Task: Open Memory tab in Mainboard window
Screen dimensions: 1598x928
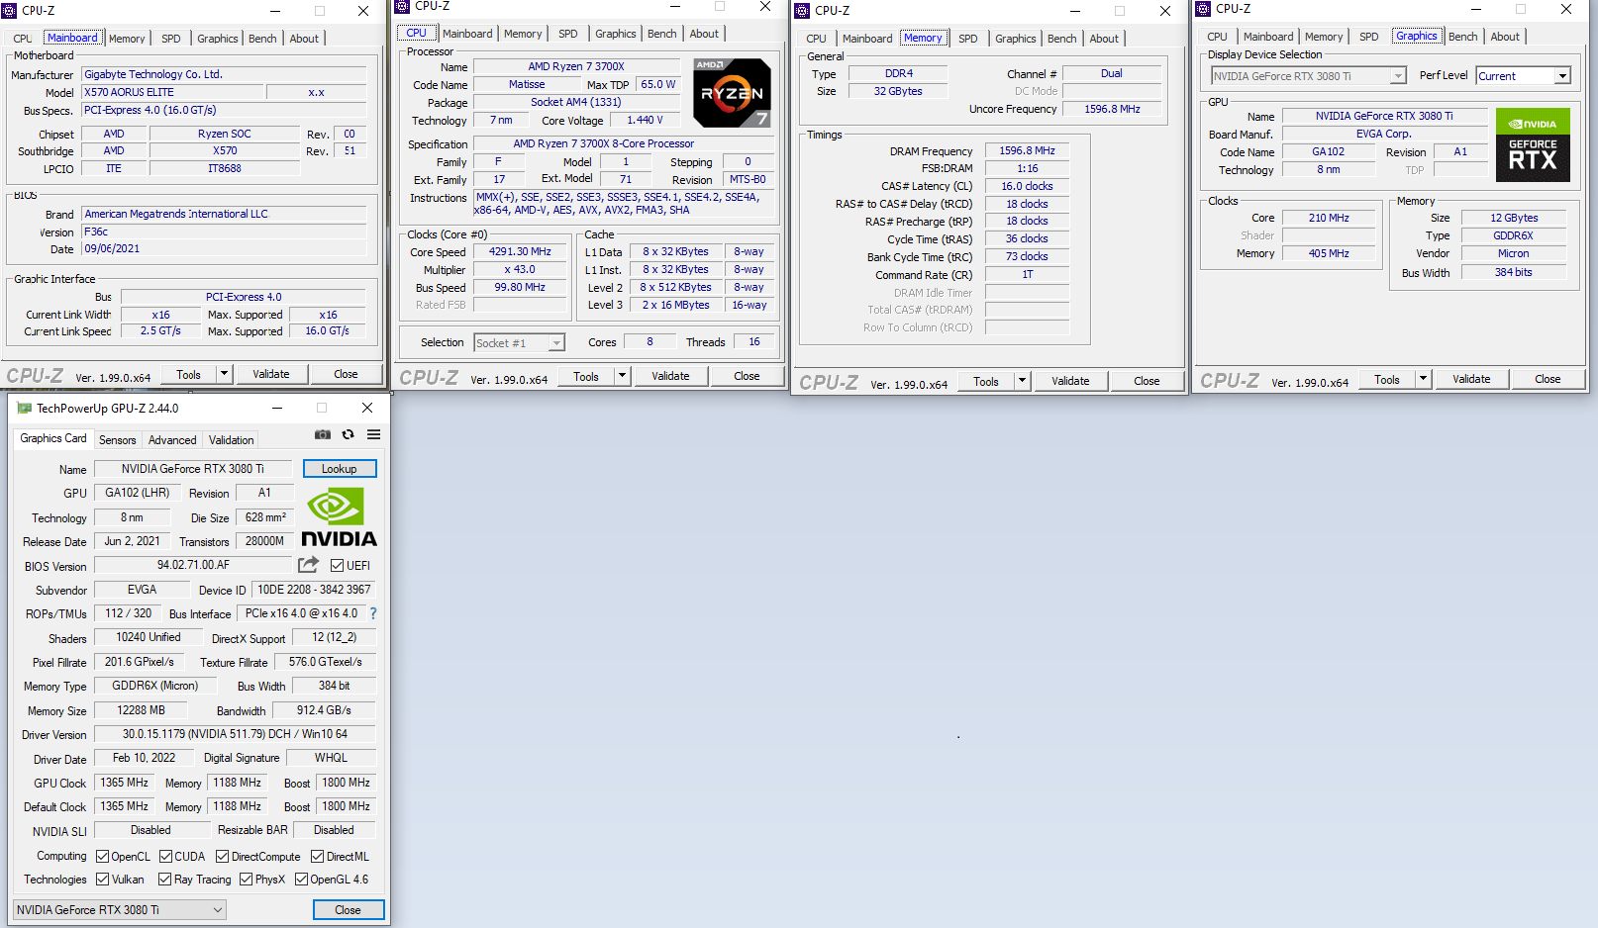Action: (127, 39)
